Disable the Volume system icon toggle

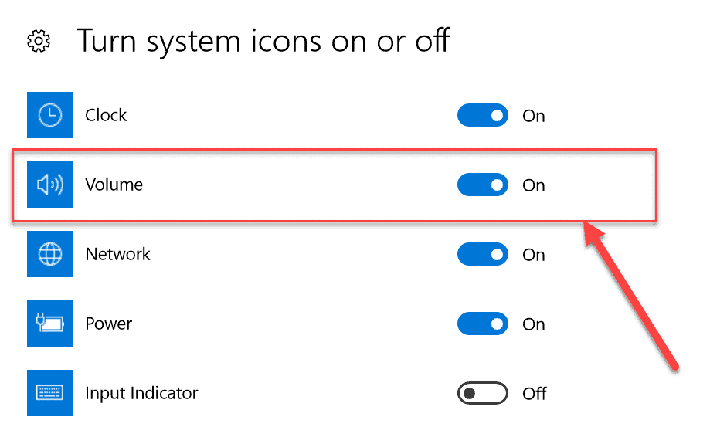(483, 185)
